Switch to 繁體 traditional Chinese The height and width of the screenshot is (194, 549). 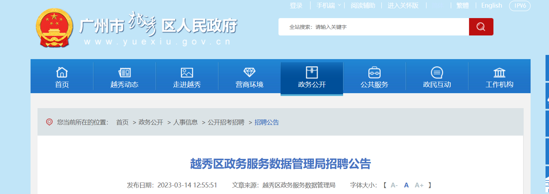click(463, 6)
